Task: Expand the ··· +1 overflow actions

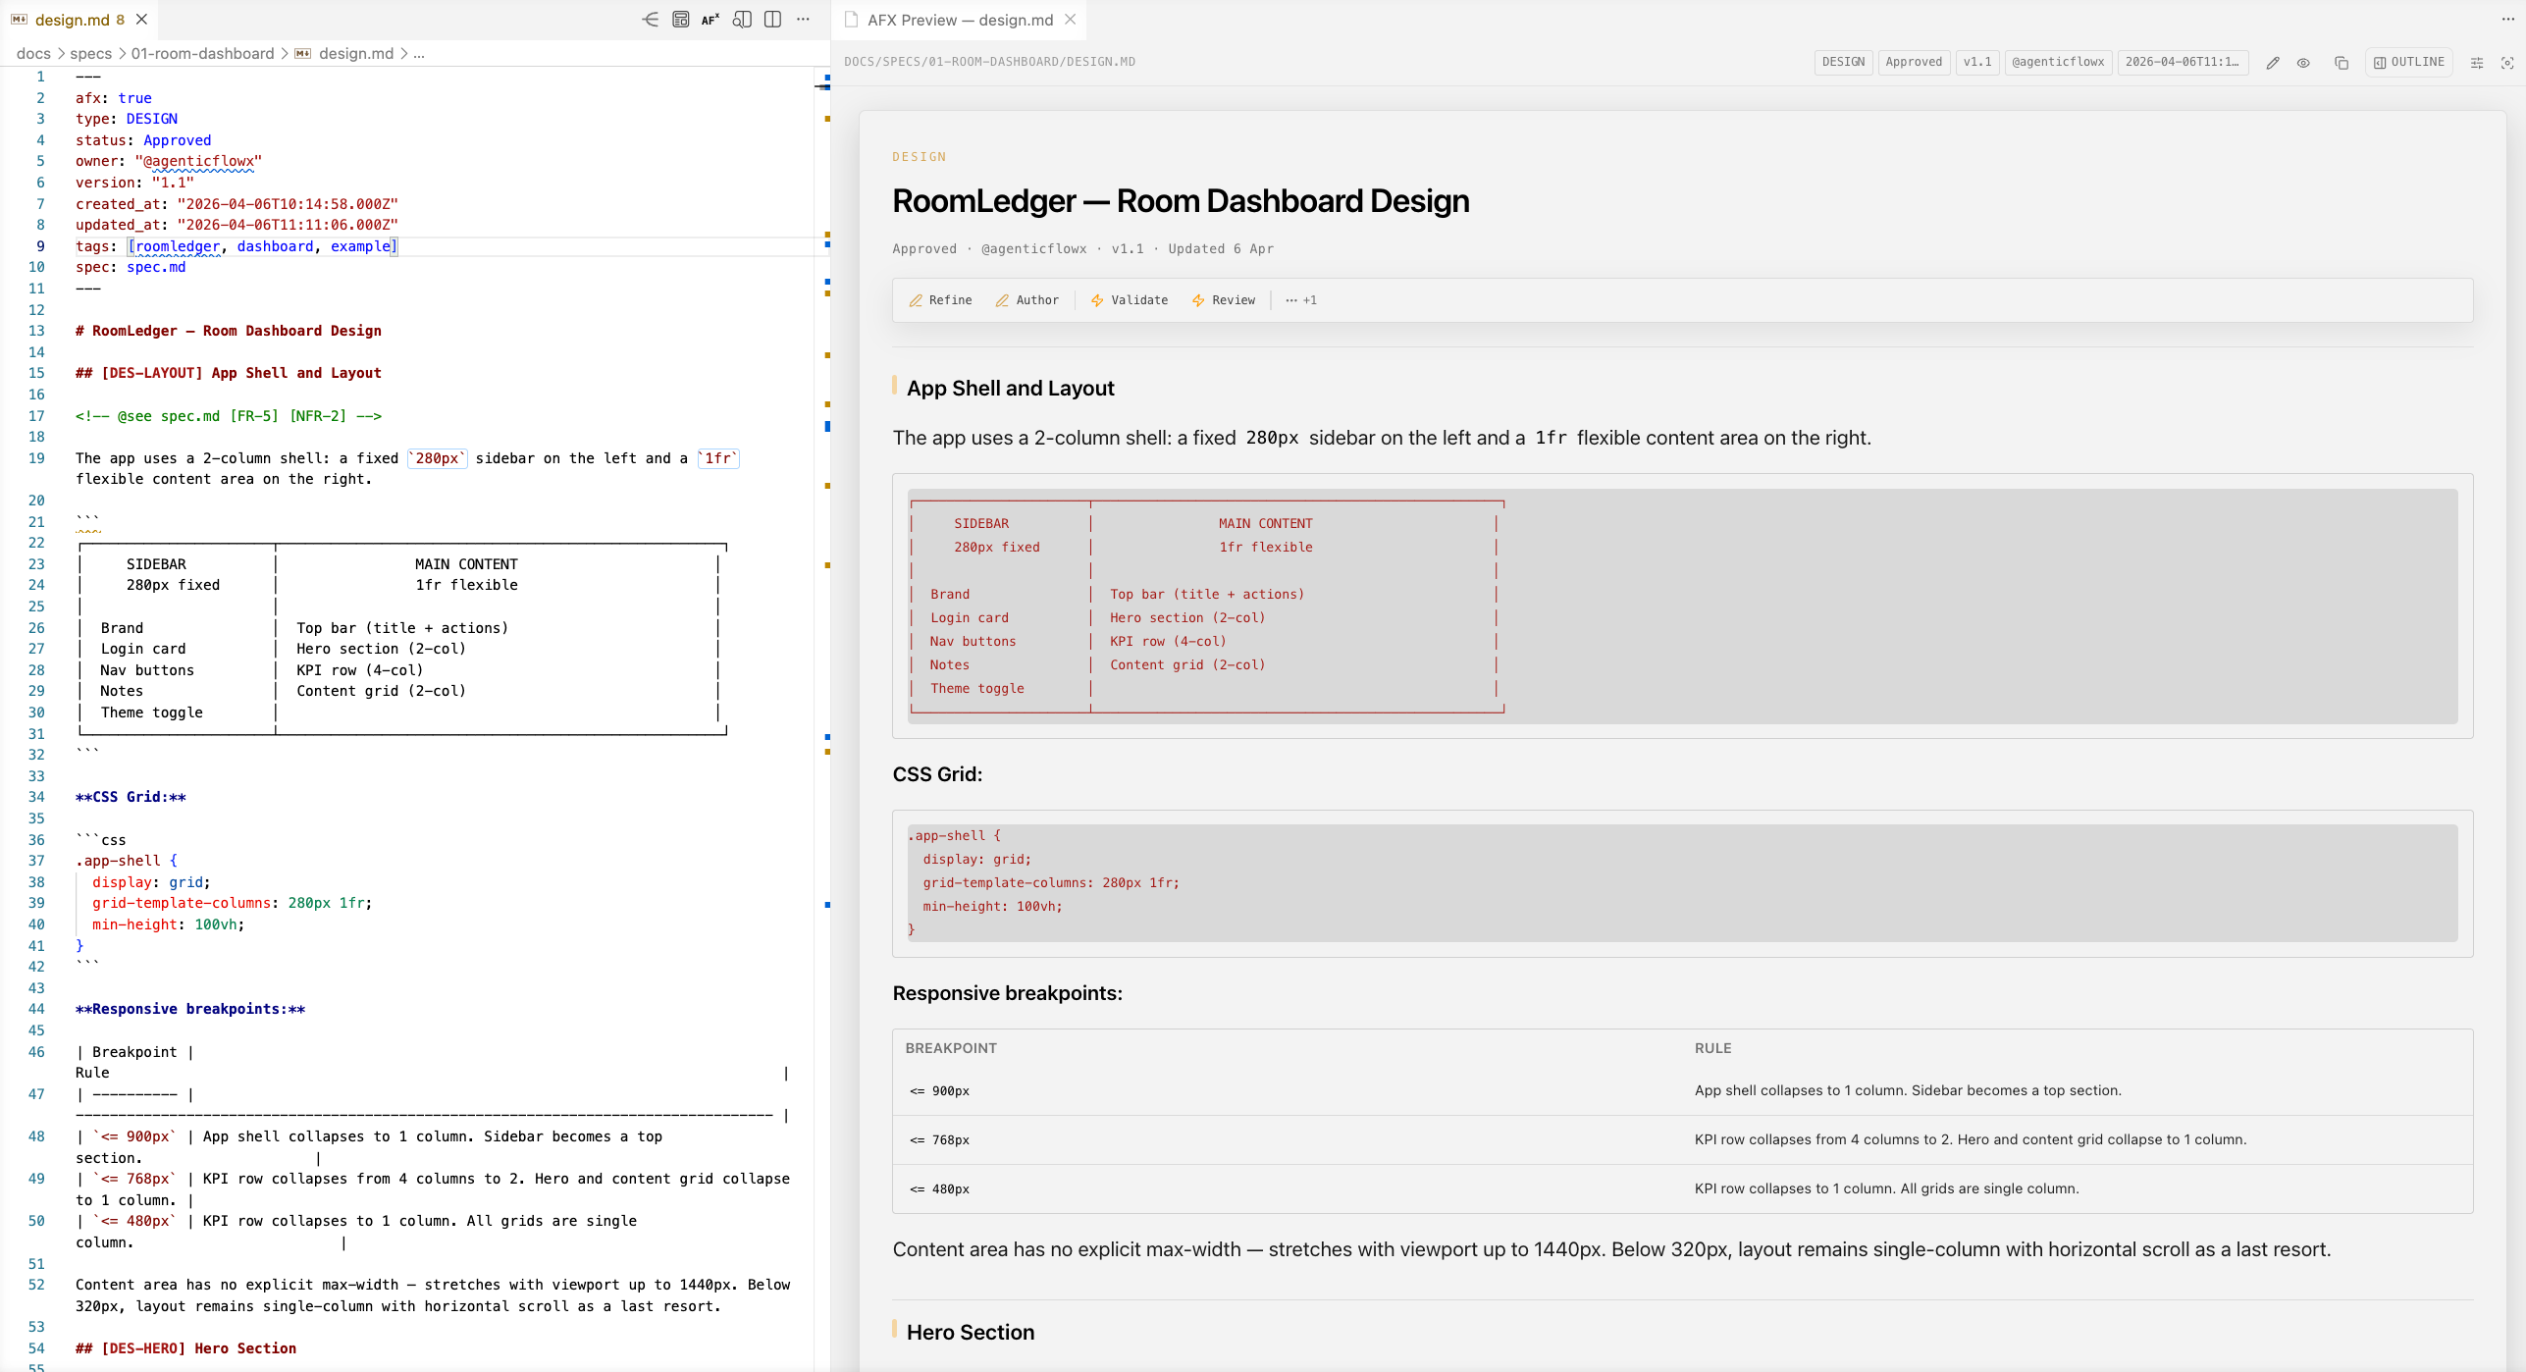Action: [x=1301, y=300]
